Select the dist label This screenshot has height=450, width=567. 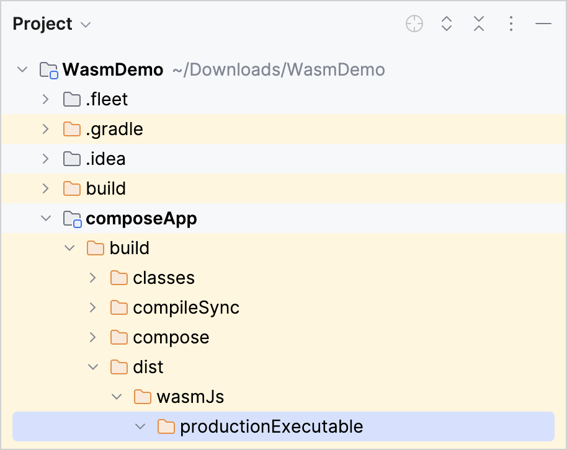[148, 367]
